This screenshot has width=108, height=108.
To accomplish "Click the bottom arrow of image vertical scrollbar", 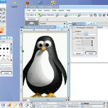I will coord(69,98).
